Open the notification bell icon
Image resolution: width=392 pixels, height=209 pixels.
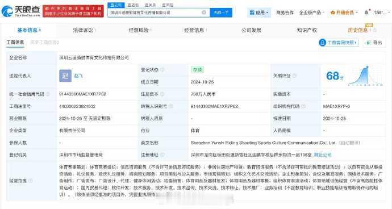366,12
